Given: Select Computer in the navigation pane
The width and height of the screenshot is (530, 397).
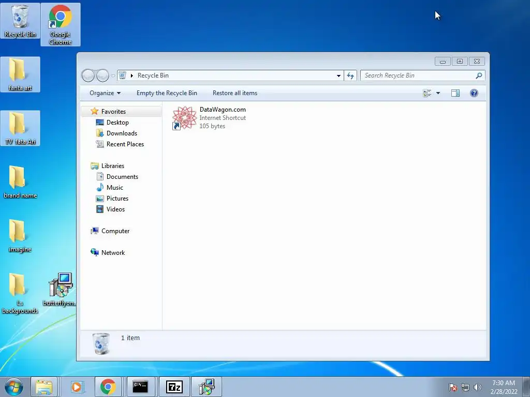Looking at the screenshot, I should (115, 231).
